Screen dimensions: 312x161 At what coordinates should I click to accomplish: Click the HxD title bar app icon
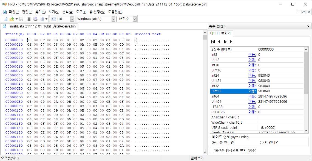(x=4, y=4)
